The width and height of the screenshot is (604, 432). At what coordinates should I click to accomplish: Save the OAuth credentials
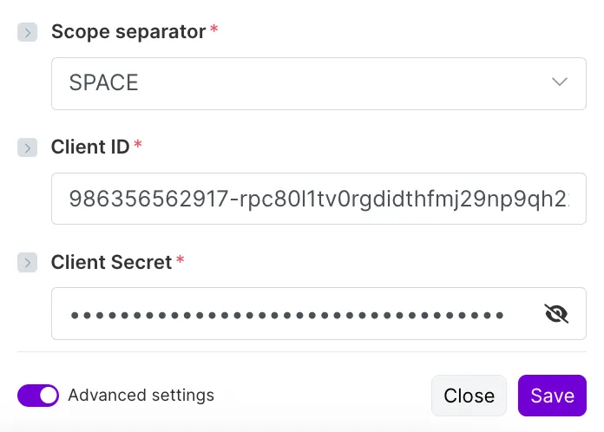pyautogui.click(x=552, y=396)
